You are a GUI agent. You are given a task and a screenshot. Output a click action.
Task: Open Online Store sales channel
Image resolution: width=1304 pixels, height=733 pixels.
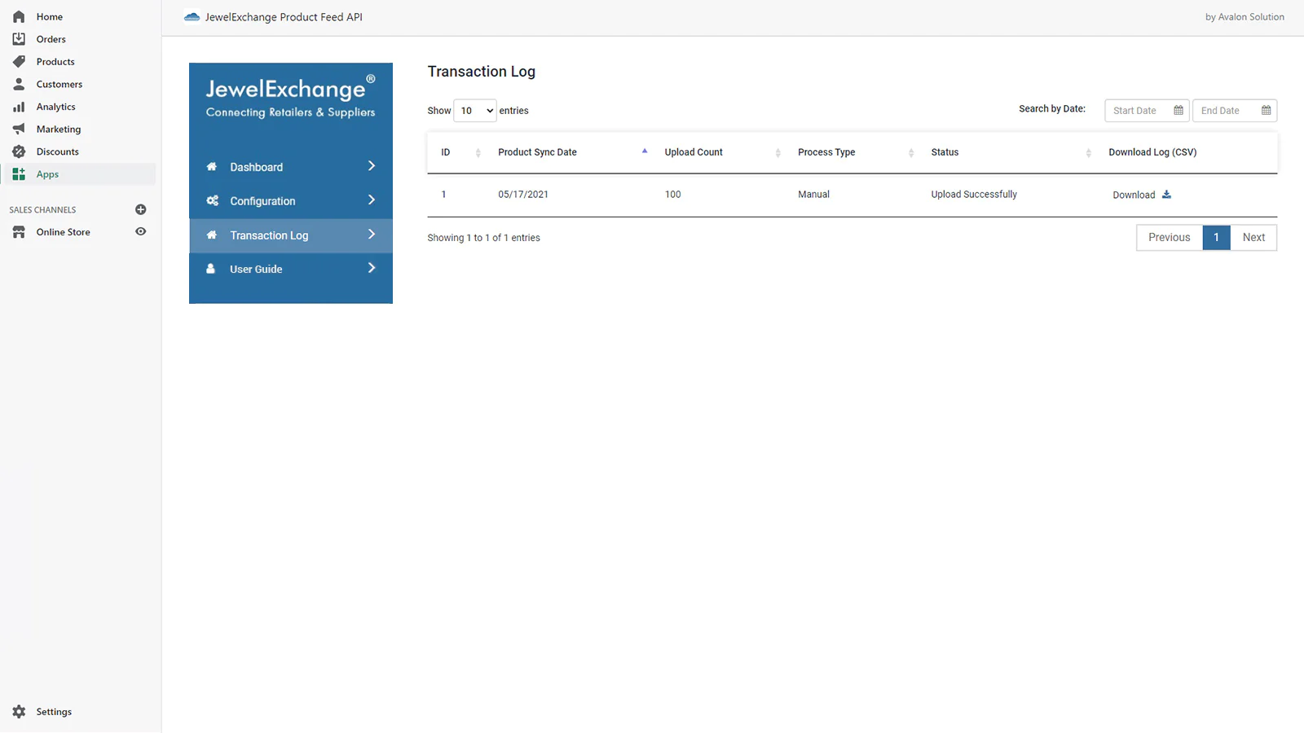tap(64, 232)
